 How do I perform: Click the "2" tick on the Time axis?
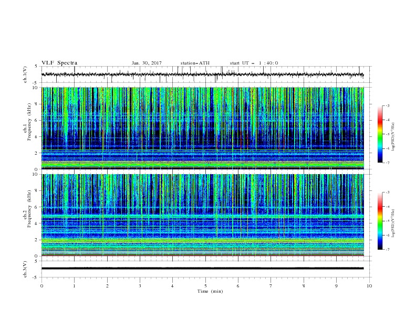coord(107,286)
